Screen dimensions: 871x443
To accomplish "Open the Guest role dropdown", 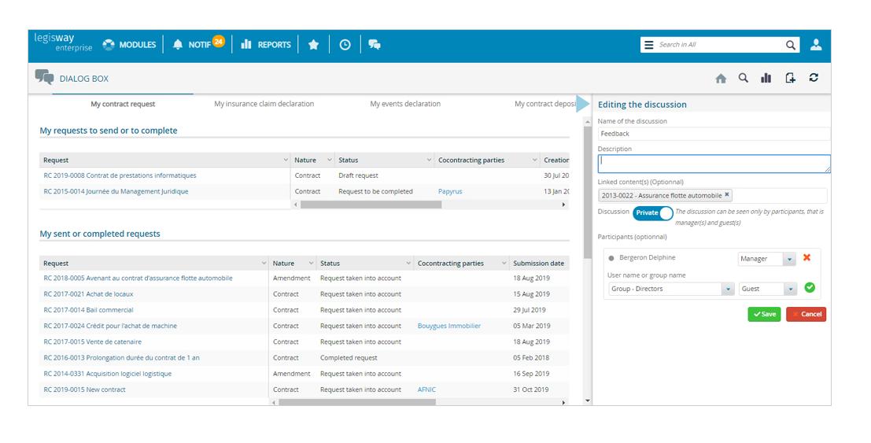I will click(x=791, y=289).
